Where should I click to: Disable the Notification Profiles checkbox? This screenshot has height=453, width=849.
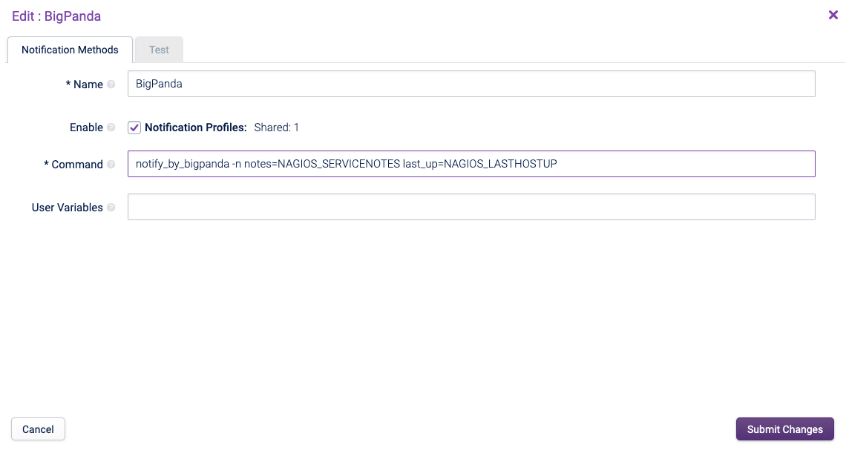point(134,127)
